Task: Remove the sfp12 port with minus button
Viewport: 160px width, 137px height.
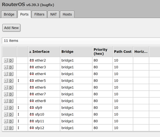Action: coord(6,128)
